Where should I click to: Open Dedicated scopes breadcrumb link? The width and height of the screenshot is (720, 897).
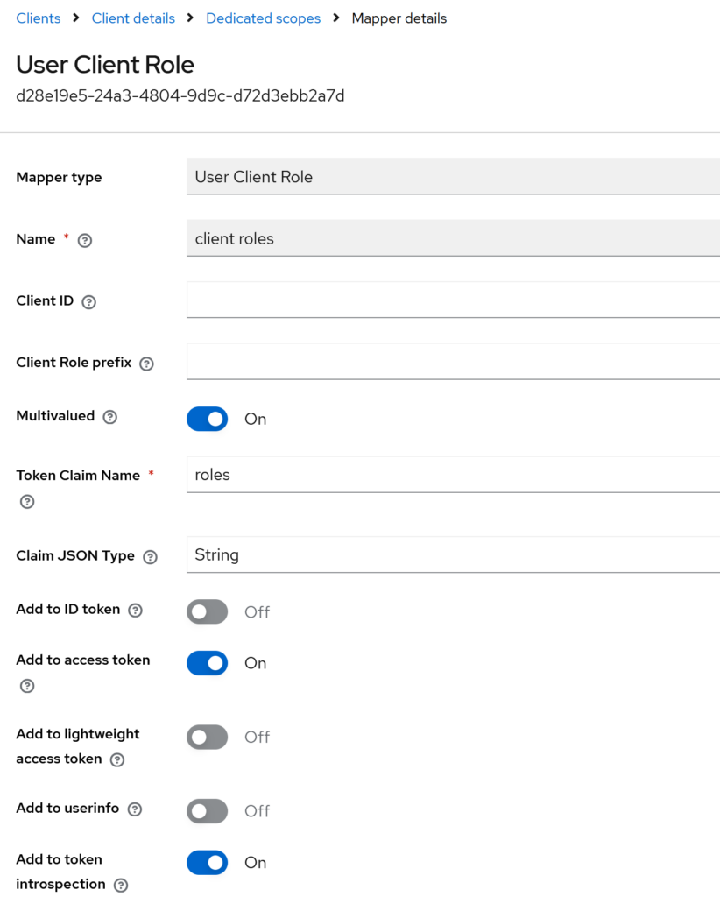click(x=263, y=18)
